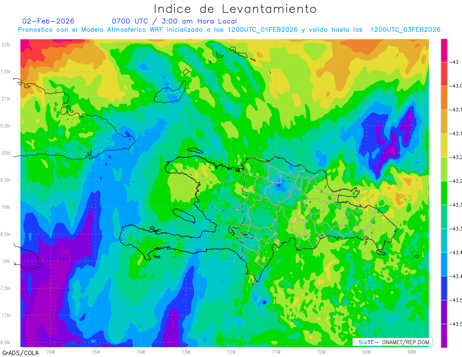Viewport: 462px width, 357px height.
Task: Click the '-43.0' color bar value
Action: (x=456, y=86)
